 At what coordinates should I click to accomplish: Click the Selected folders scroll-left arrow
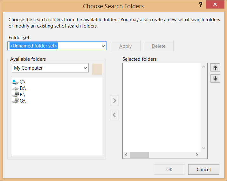[126, 155]
